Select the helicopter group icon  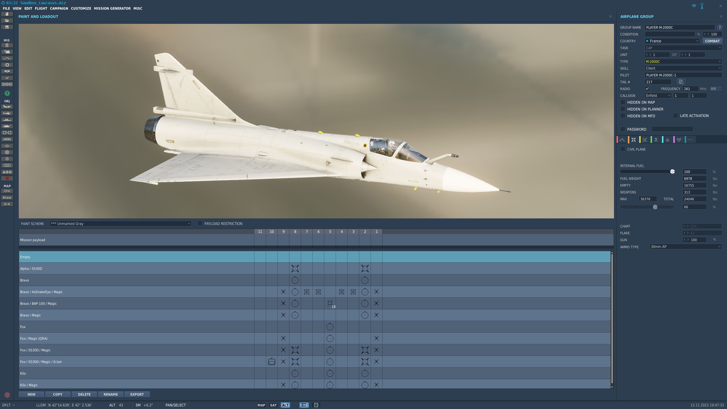point(7,113)
